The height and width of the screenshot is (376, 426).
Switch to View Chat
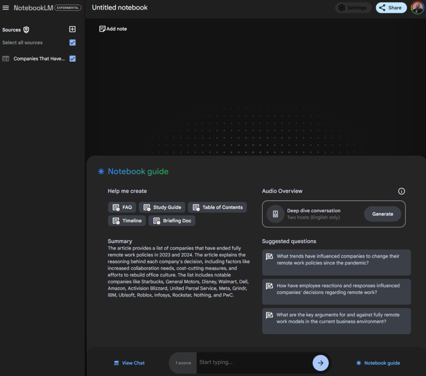[x=129, y=363]
